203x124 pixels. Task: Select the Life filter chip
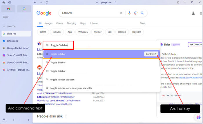[x=110, y=32]
